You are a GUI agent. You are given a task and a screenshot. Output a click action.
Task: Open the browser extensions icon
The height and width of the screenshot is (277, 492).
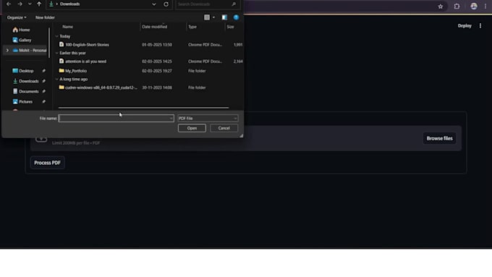pyautogui.click(x=457, y=7)
